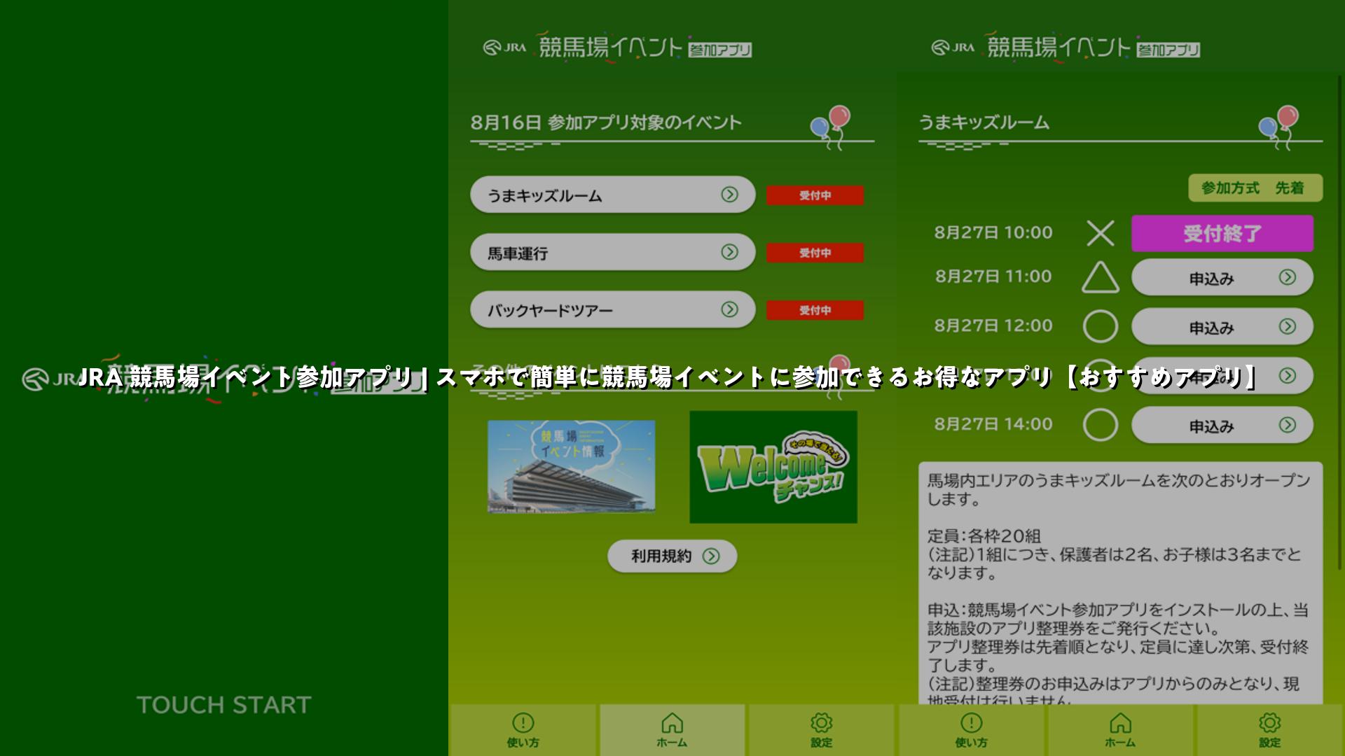Tap 設定 tab in middle screen

(x=821, y=730)
